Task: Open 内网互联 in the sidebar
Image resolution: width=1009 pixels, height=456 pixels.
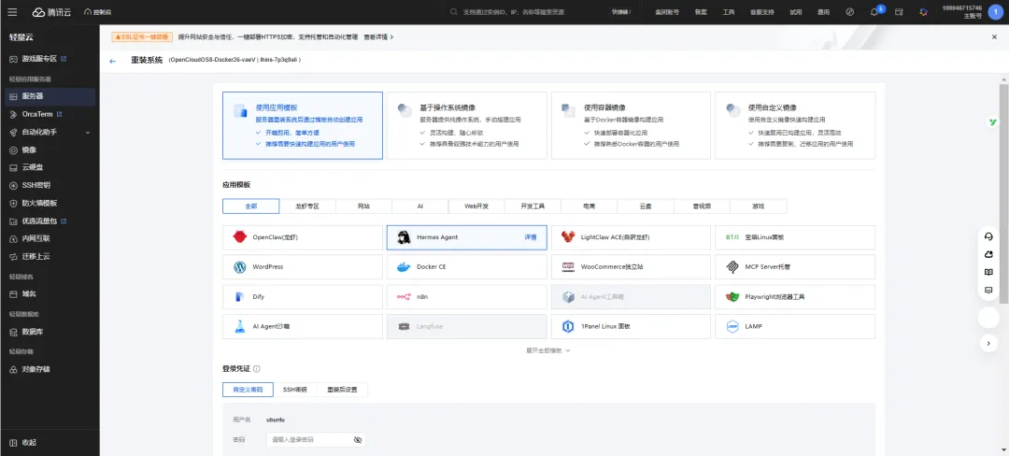Action: click(36, 238)
